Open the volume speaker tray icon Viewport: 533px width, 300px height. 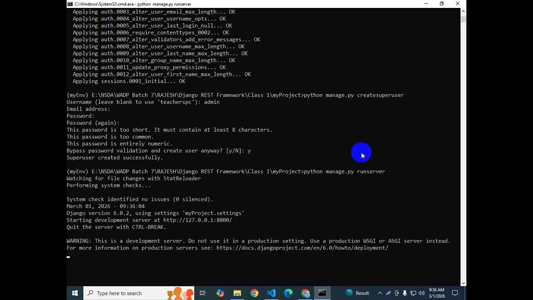click(421, 293)
